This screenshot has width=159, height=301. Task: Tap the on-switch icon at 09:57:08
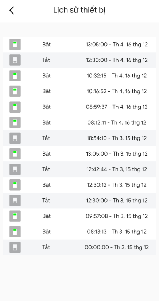15,216
